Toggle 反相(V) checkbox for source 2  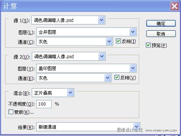(117, 77)
